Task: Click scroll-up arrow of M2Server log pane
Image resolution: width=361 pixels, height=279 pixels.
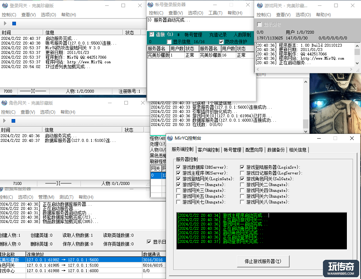Action: click(306, 82)
